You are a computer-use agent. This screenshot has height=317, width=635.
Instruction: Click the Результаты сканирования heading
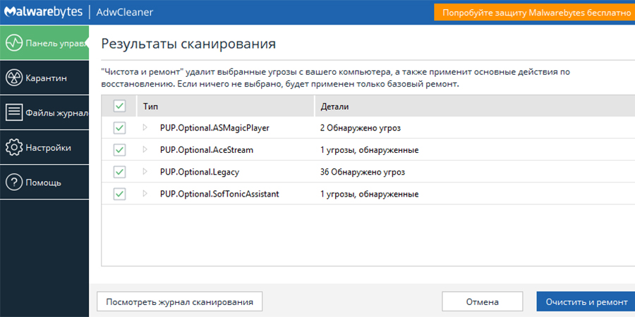[188, 44]
